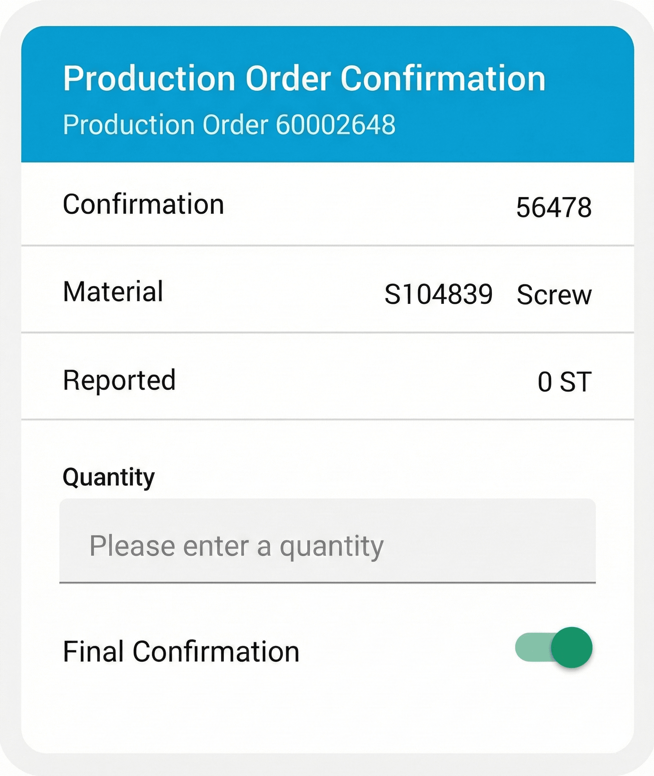This screenshot has width=654, height=776.
Task: Click the Reported field label
Action: pyautogui.click(x=120, y=380)
